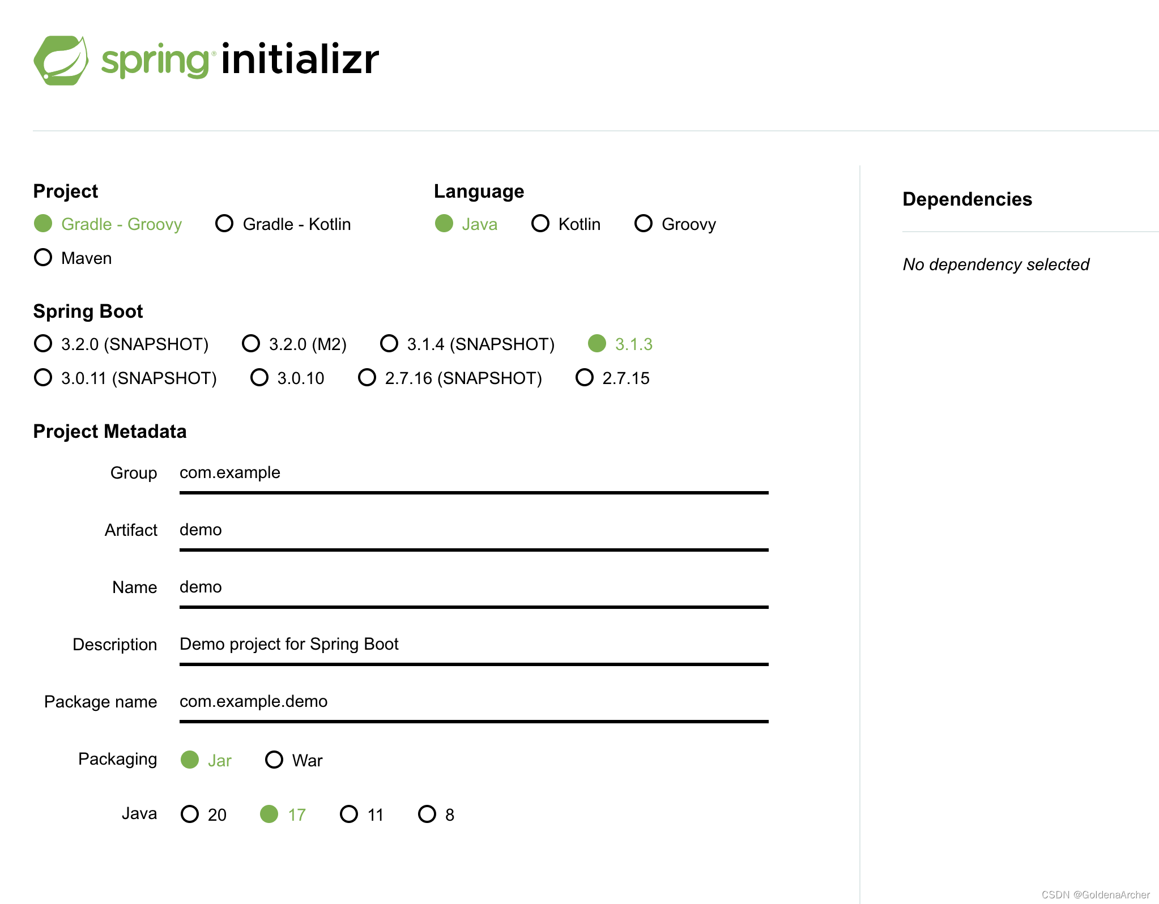Click the Packaging row label
Viewport: 1159px width, 904px height.
[x=117, y=759]
